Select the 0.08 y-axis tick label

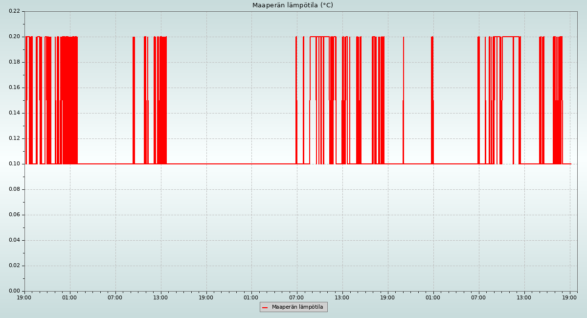click(14, 189)
